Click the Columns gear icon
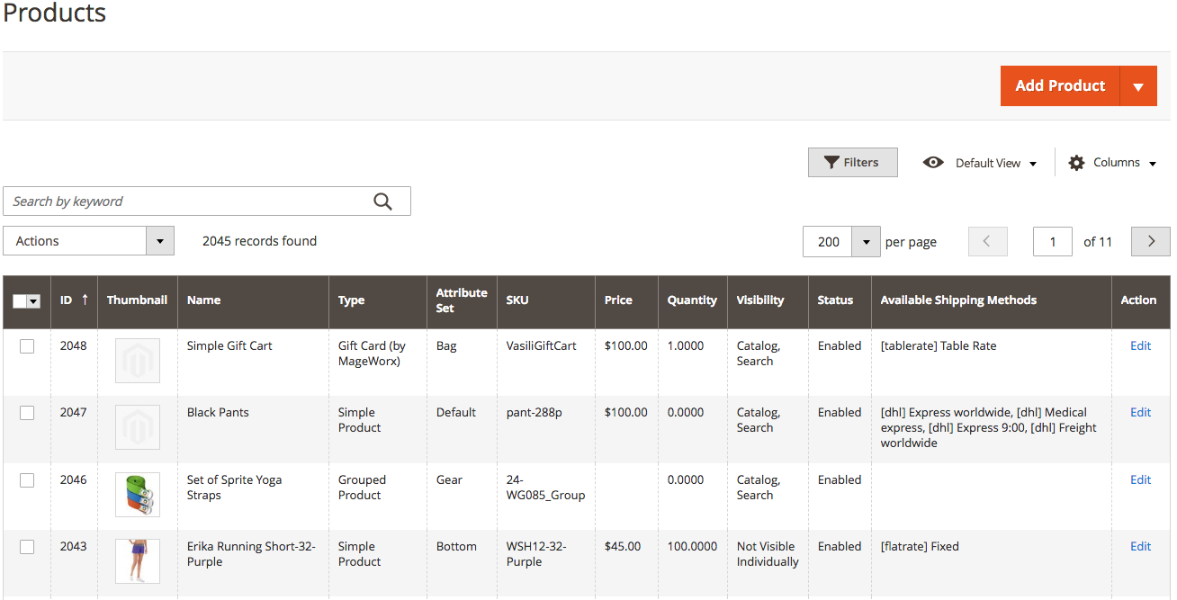Screen dimensions: 1177x600 (1076, 163)
